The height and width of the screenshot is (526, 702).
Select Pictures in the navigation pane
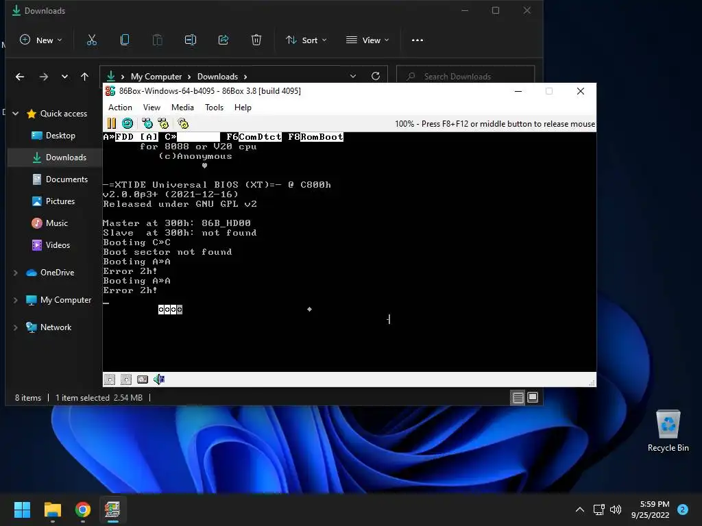pyautogui.click(x=55, y=201)
